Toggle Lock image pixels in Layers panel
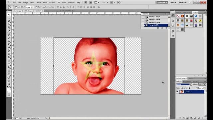213x120 pixels. tap(184, 88)
